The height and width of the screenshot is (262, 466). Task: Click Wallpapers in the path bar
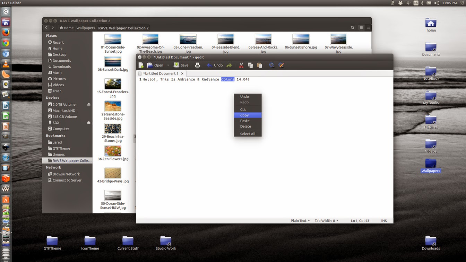click(86, 28)
